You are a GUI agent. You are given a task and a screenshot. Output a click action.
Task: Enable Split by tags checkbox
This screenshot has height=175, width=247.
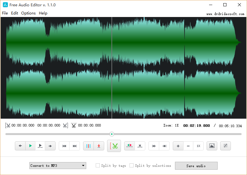pos(98,166)
